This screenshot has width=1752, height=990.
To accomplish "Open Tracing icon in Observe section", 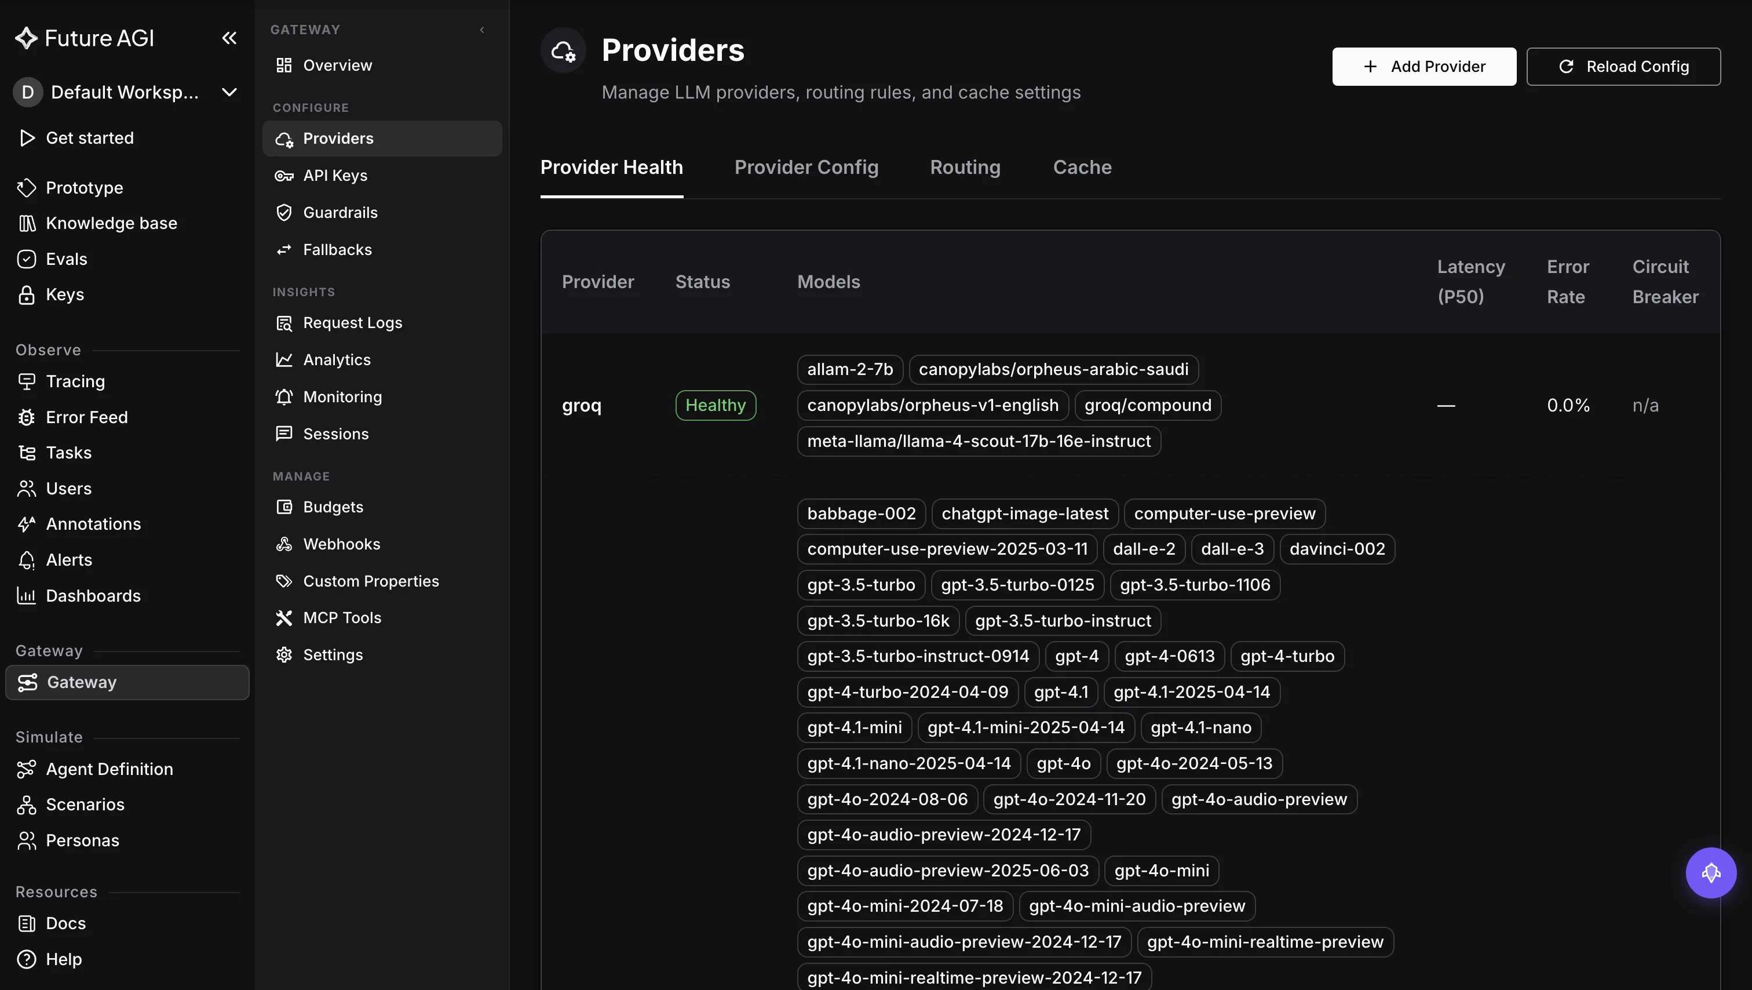I will coord(27,382).
